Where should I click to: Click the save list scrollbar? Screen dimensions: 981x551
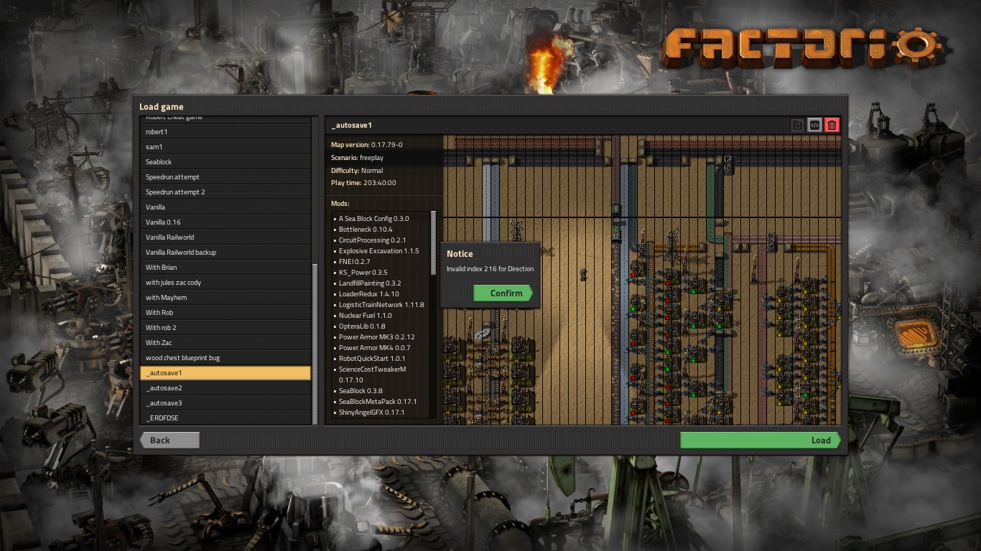click(x=314, y=344)
